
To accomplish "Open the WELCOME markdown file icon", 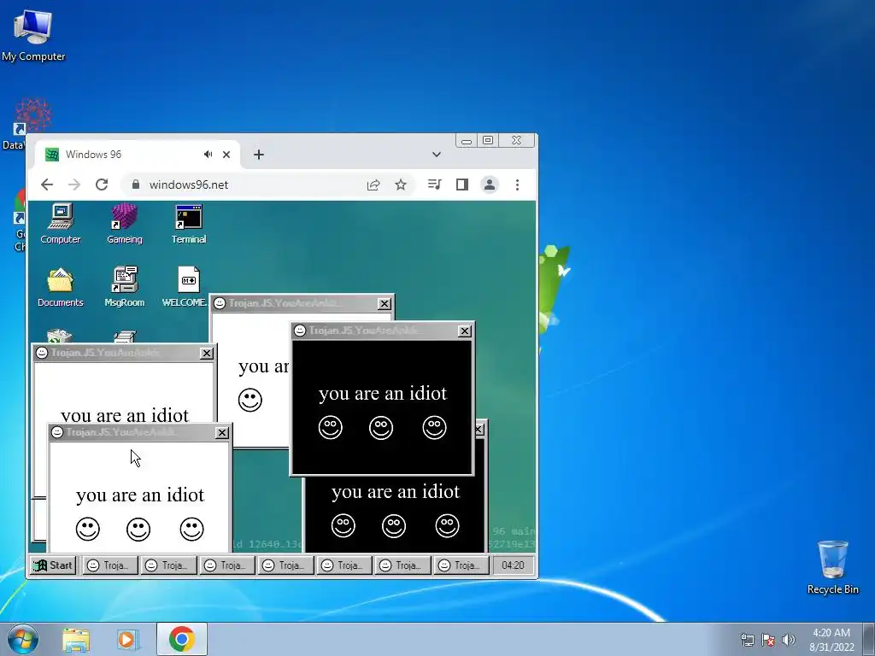I will tap(185, 287).
